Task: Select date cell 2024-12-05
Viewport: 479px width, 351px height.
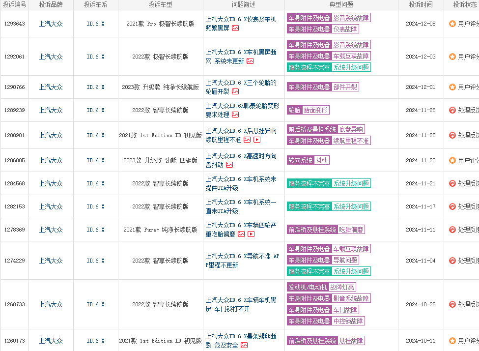Action: tap(421, 24)
